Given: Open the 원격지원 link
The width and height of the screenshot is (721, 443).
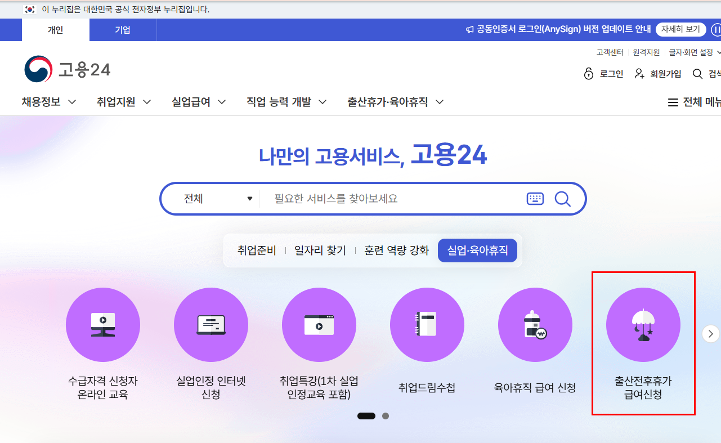Looking at the screenshot, I should coord(646,52).
